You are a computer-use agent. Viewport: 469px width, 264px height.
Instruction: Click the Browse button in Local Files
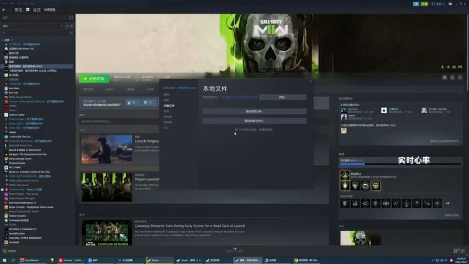283,97
